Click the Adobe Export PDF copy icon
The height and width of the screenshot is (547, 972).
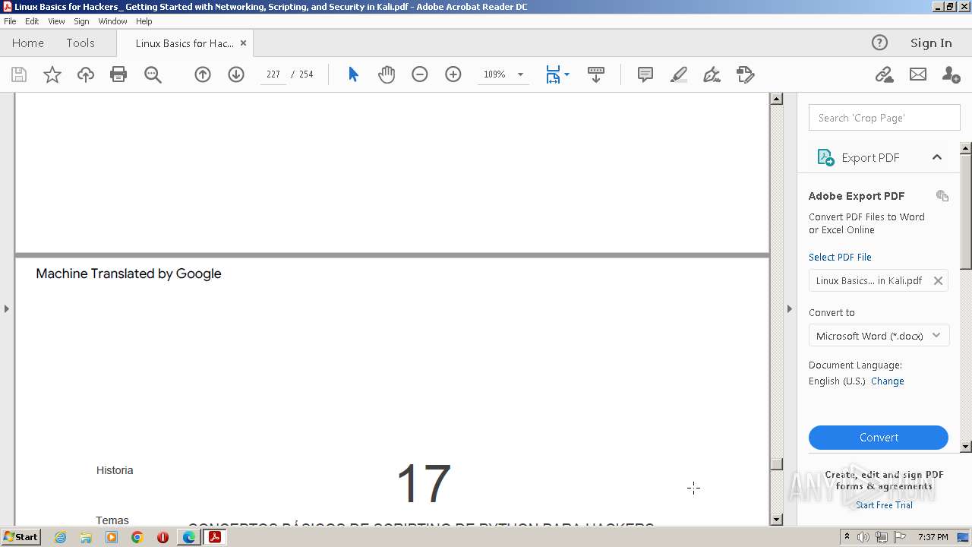(x=942, y=196)
